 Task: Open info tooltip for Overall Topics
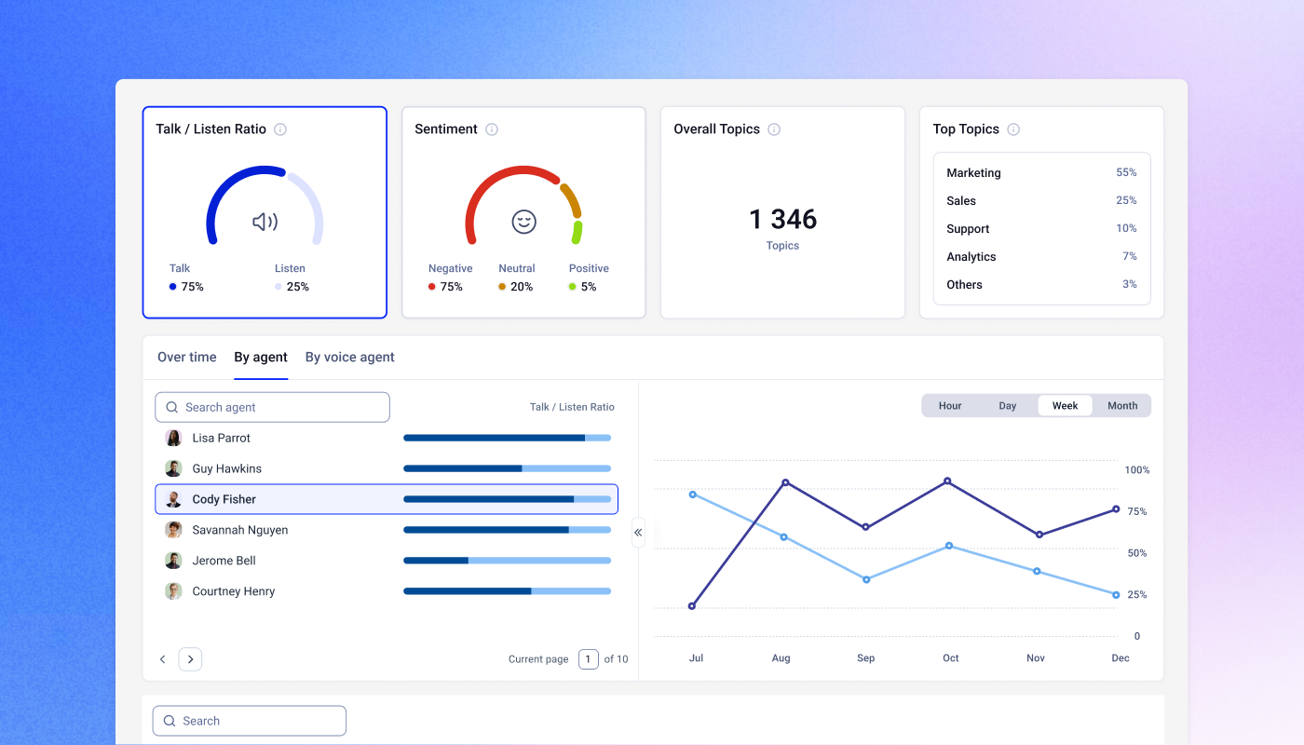click(774, 129)
